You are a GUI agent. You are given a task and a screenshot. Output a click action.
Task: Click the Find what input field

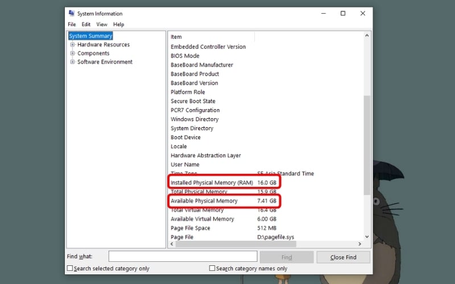click(183, 257)
